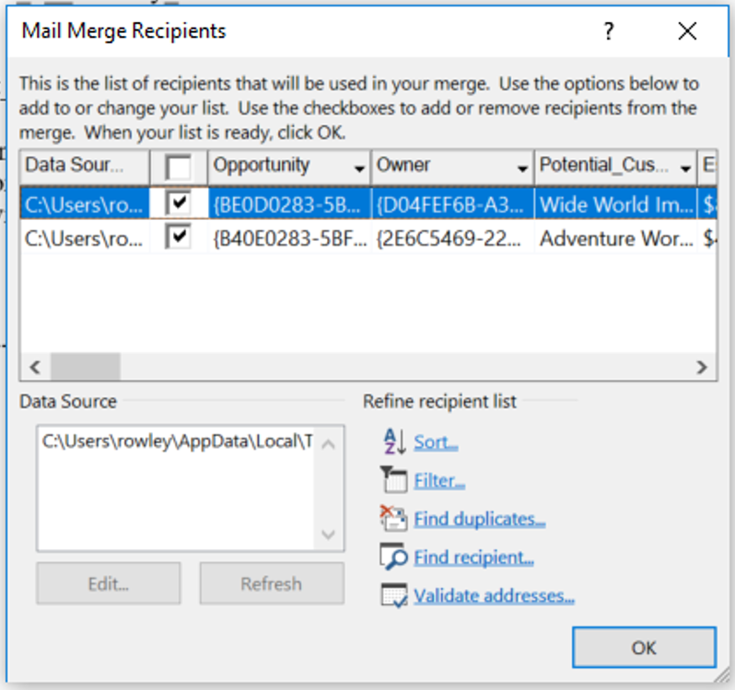
Task: Click the Find duplicates icon
Action: pyautogui.click(x=394, y=518)
